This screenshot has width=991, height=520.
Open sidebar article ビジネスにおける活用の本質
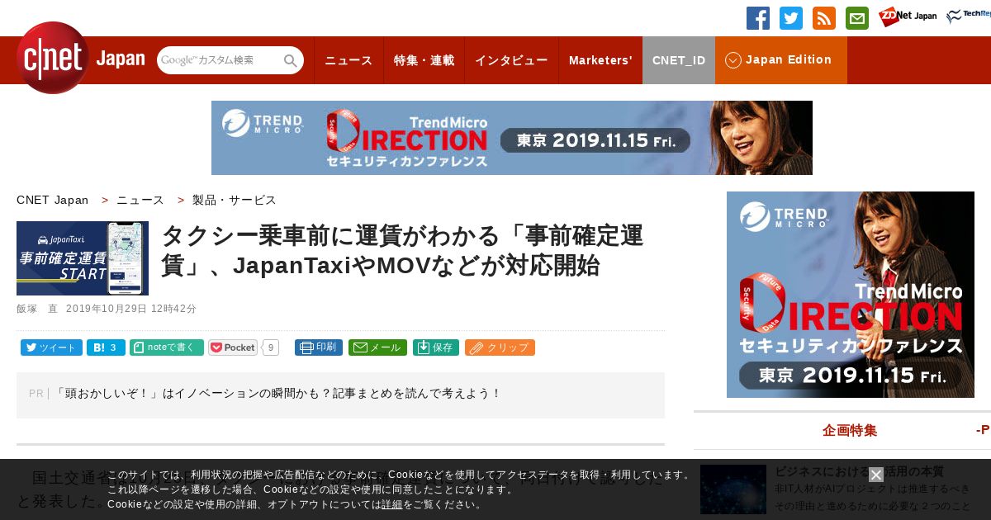click(859, 471)
